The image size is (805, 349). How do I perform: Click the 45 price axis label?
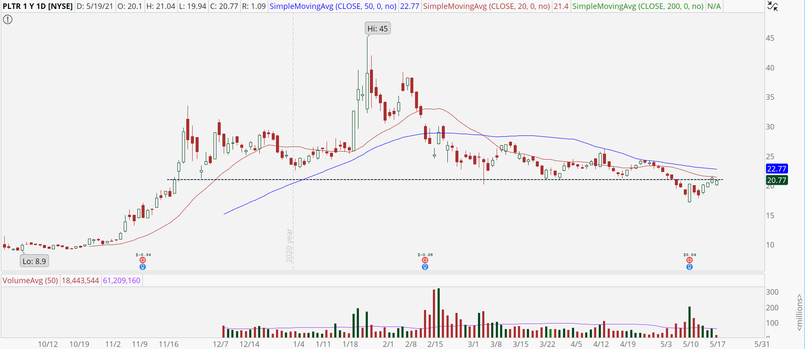pos(770,38)
